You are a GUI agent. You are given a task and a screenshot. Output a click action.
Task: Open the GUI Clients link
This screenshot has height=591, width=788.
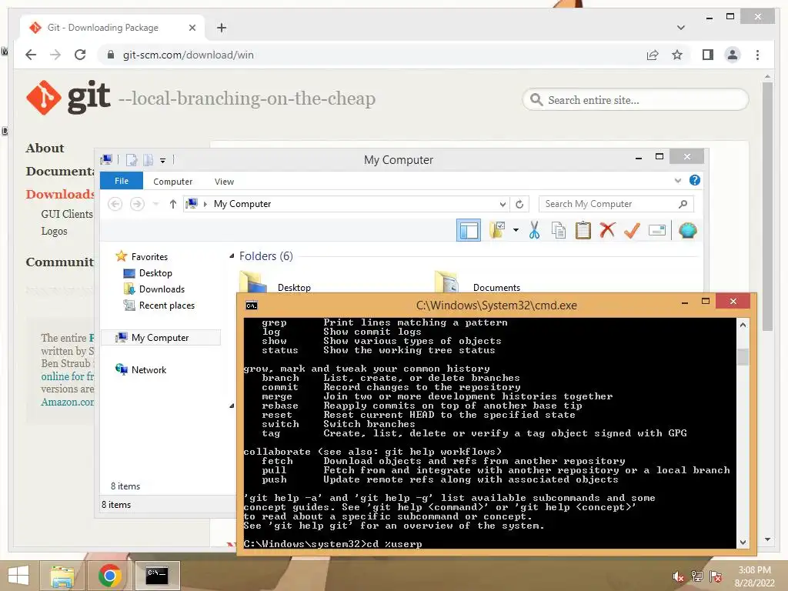point(67,214)
